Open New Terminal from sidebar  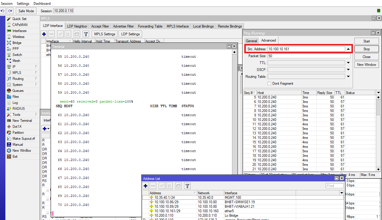pos(22,121)
